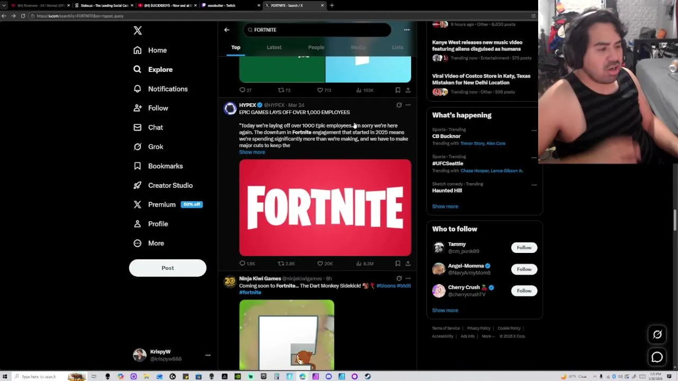This screenshot has height=381, width=678.
Task: Switch to the Top search tab
Action: tap(236, 48)
